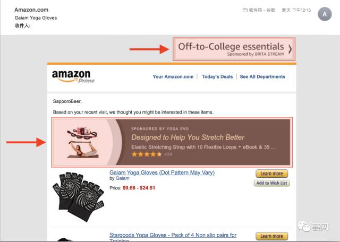Expand the Off-to-College essentials banner arrow
The width and height of the screenshot is (340, 242).
pos(290,49)
